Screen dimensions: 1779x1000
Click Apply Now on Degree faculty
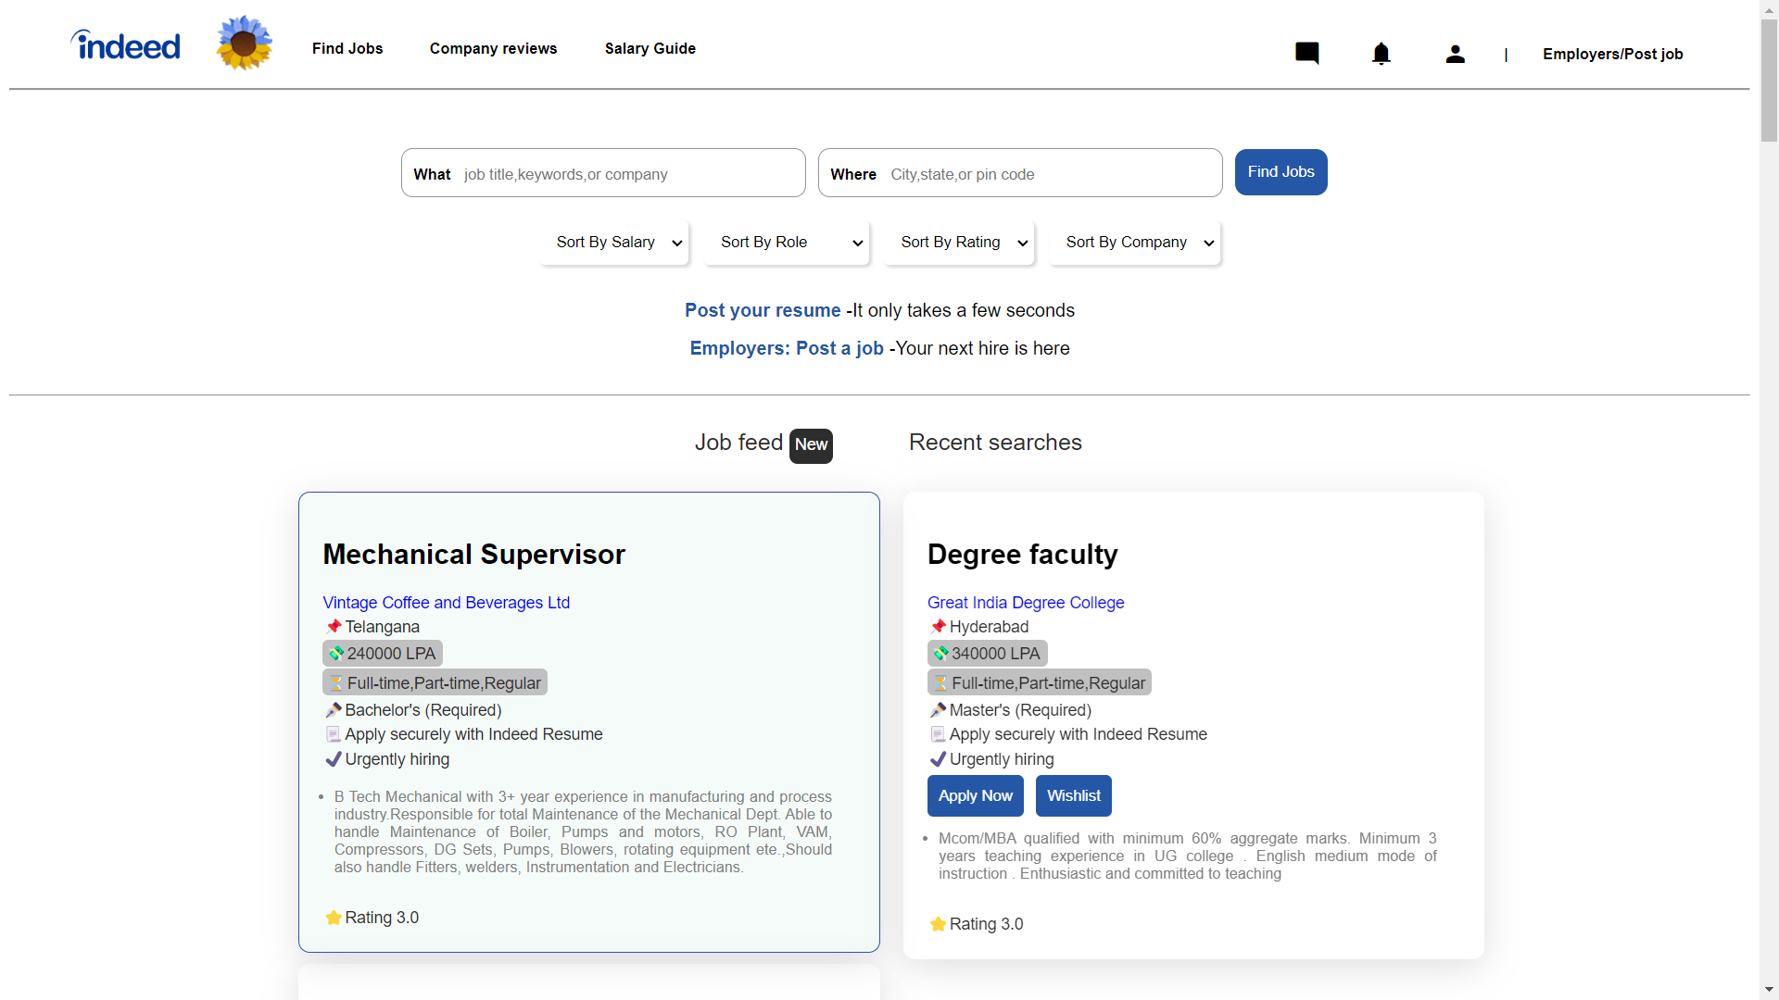(976, 796)
